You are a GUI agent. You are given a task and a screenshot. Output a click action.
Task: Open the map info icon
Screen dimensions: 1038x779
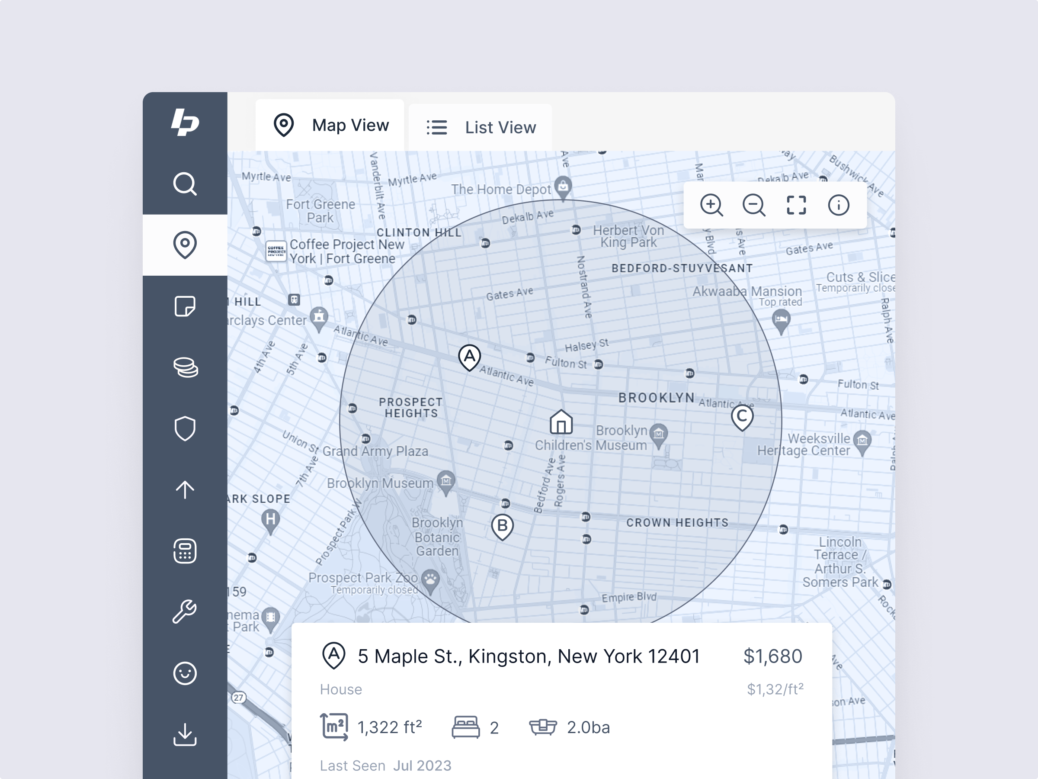839,205
